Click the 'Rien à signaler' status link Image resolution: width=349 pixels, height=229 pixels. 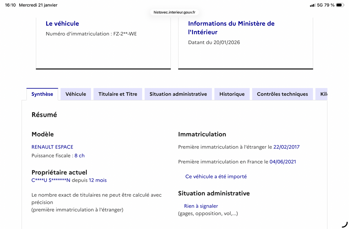point(201,206)
